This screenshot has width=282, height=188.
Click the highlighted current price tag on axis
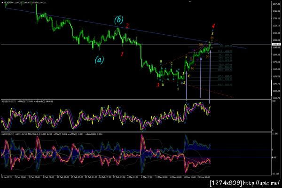click(x=276, y=44)
